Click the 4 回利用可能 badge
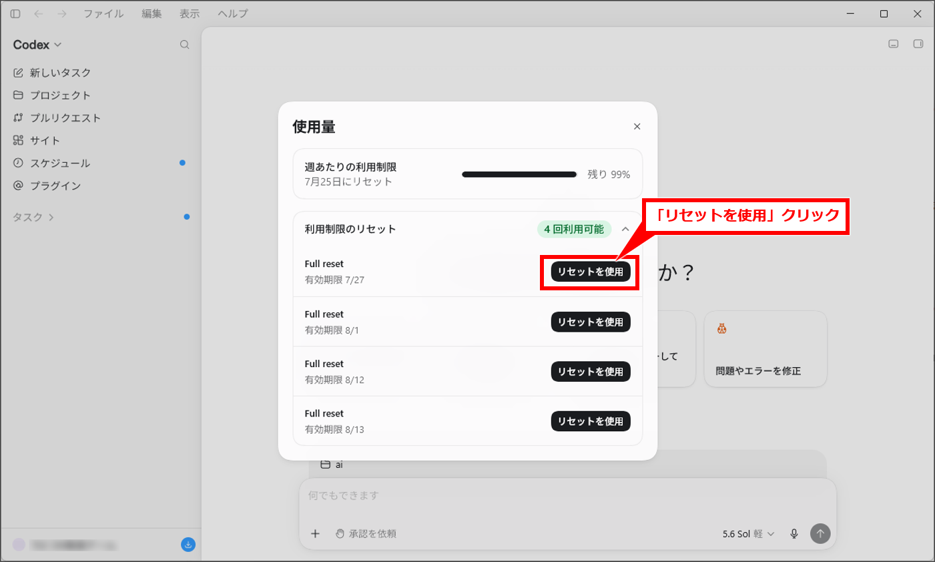Image resolution: width=935 pixels, height=562 pixels. click(574, 229)
